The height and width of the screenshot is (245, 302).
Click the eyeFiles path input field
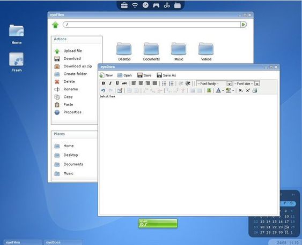point(152,25)
